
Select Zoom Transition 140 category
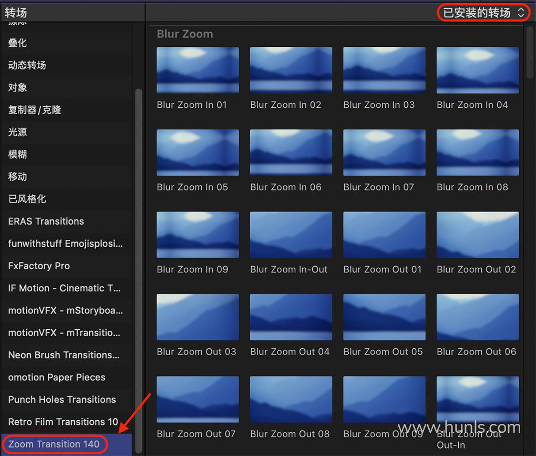(66, 444)
